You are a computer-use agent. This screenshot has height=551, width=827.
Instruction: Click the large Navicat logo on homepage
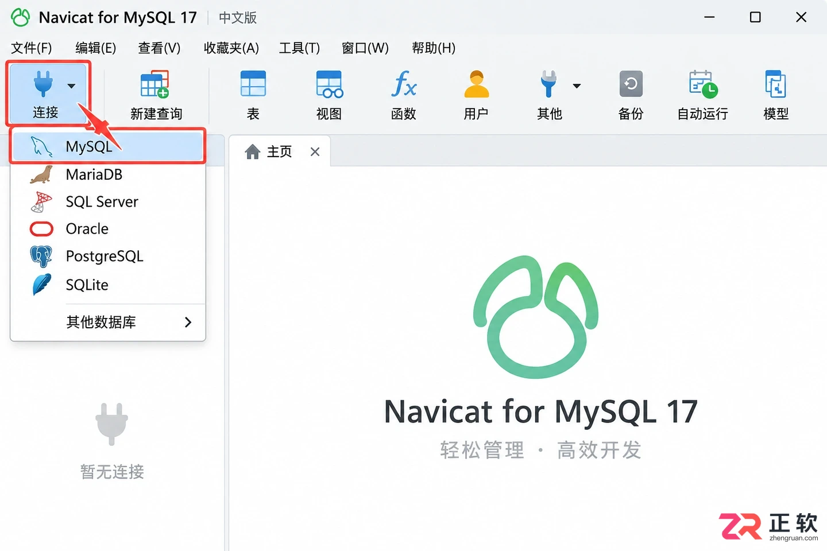[536, 317]
